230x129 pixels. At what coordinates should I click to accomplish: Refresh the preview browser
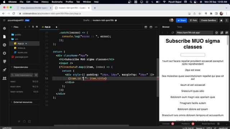(x=172, y=33)
